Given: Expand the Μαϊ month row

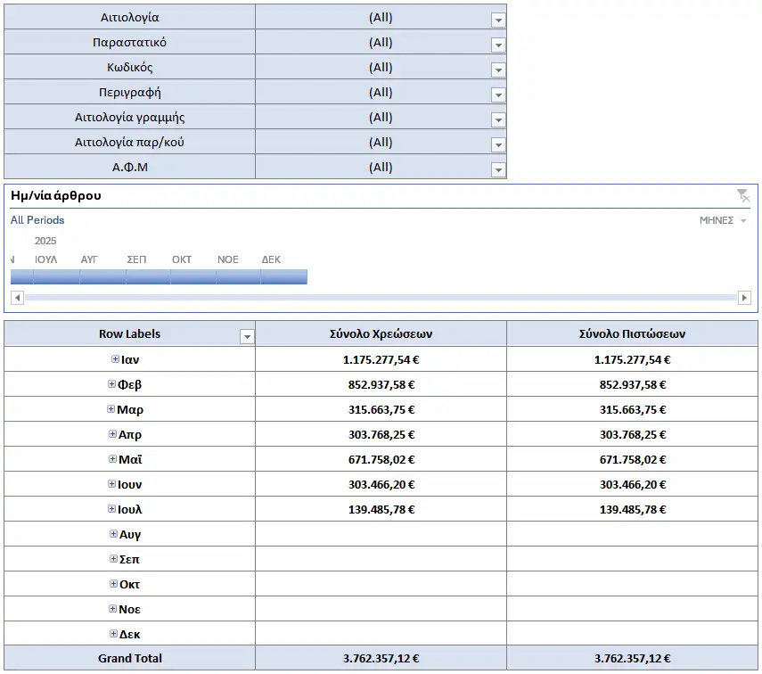Looking at the screenshot, I should pyautogui.click(x=113, y=458).
